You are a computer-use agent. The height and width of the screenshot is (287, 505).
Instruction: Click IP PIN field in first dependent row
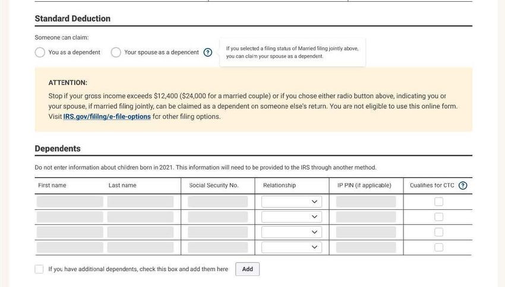[x=366, y=202]
